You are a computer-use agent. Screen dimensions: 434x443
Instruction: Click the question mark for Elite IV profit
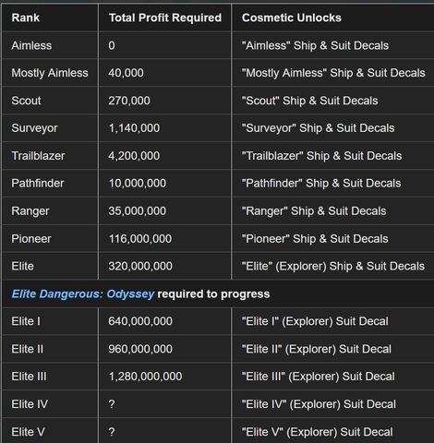pyautogui.click(x=112, y=404)
